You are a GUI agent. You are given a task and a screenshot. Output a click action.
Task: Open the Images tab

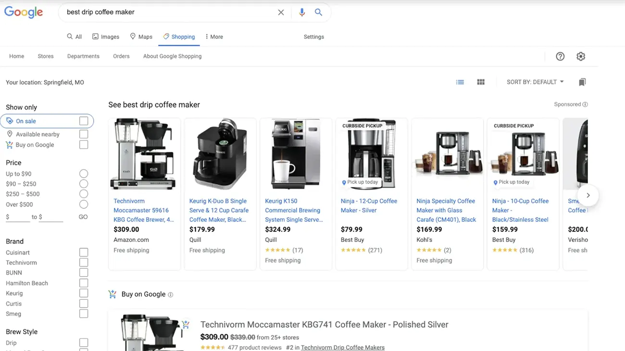(x=106, y=36)
